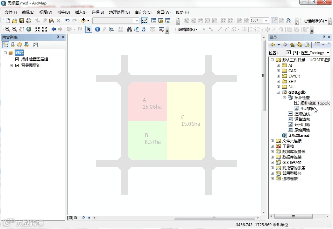Open the Find binoculars tool
The width and height of the screenshot is (333, 229).
tap(129, 29)
